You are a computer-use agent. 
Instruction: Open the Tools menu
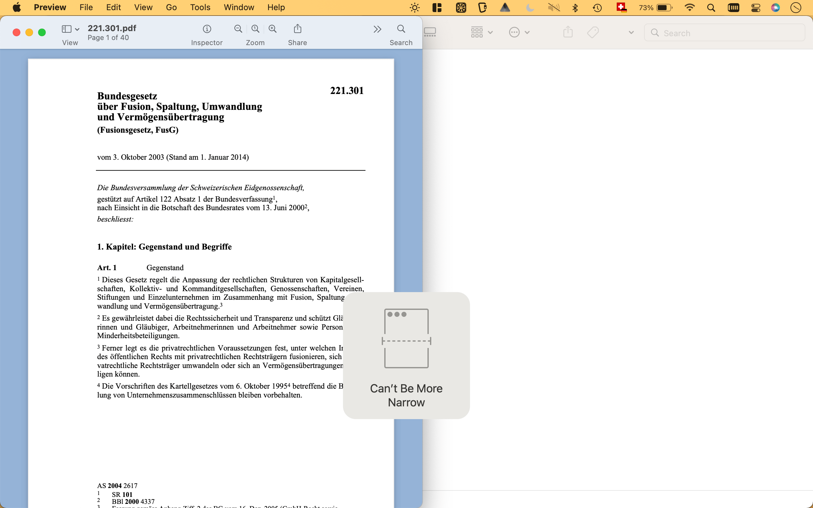(x=200, y=7)
